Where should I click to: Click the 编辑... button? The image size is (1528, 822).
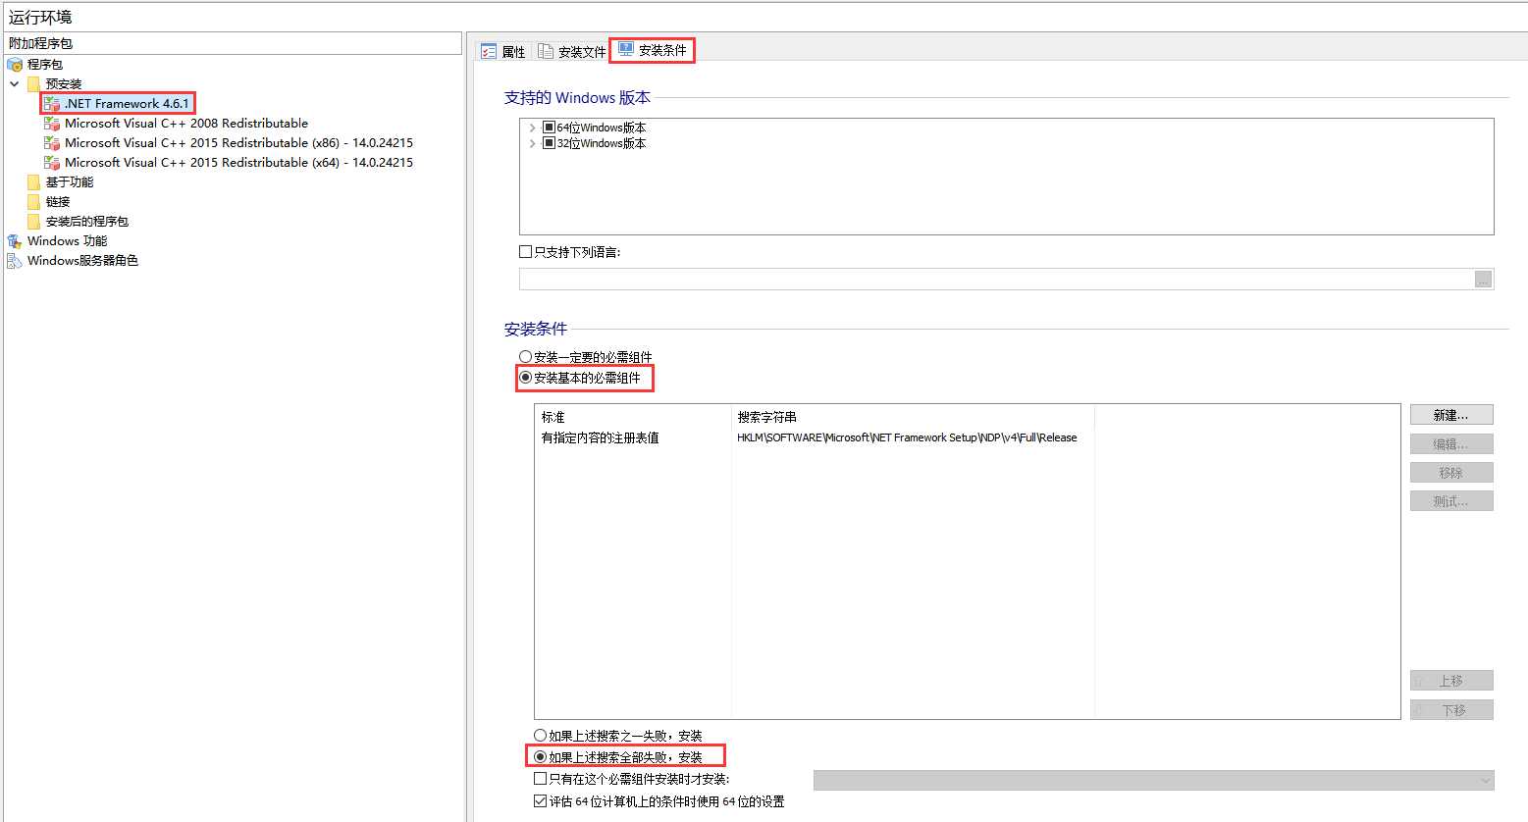click(x=1451, y=443)
